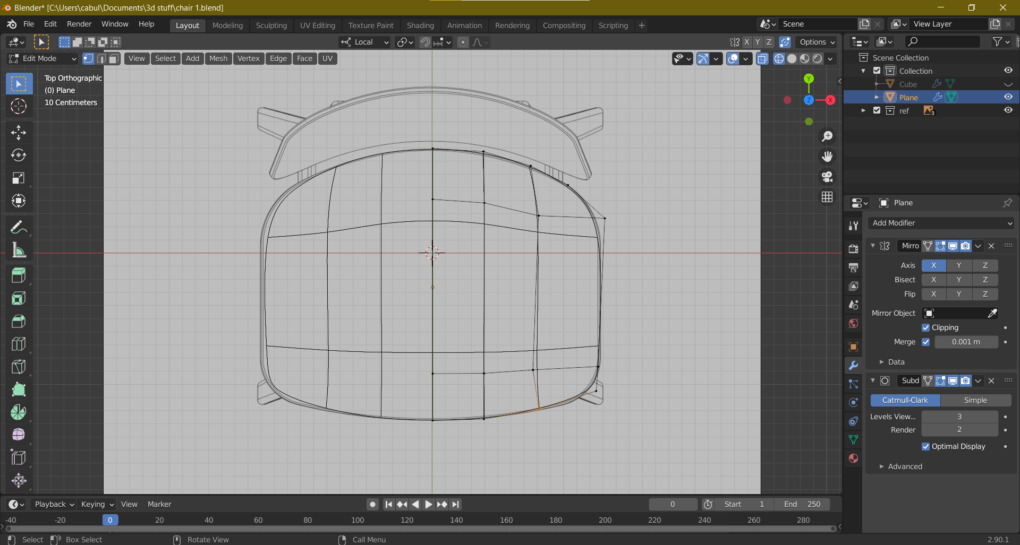Screen dimensions: 1020x545
Task: Select Simple subdivision type
Action: (975, 400)
